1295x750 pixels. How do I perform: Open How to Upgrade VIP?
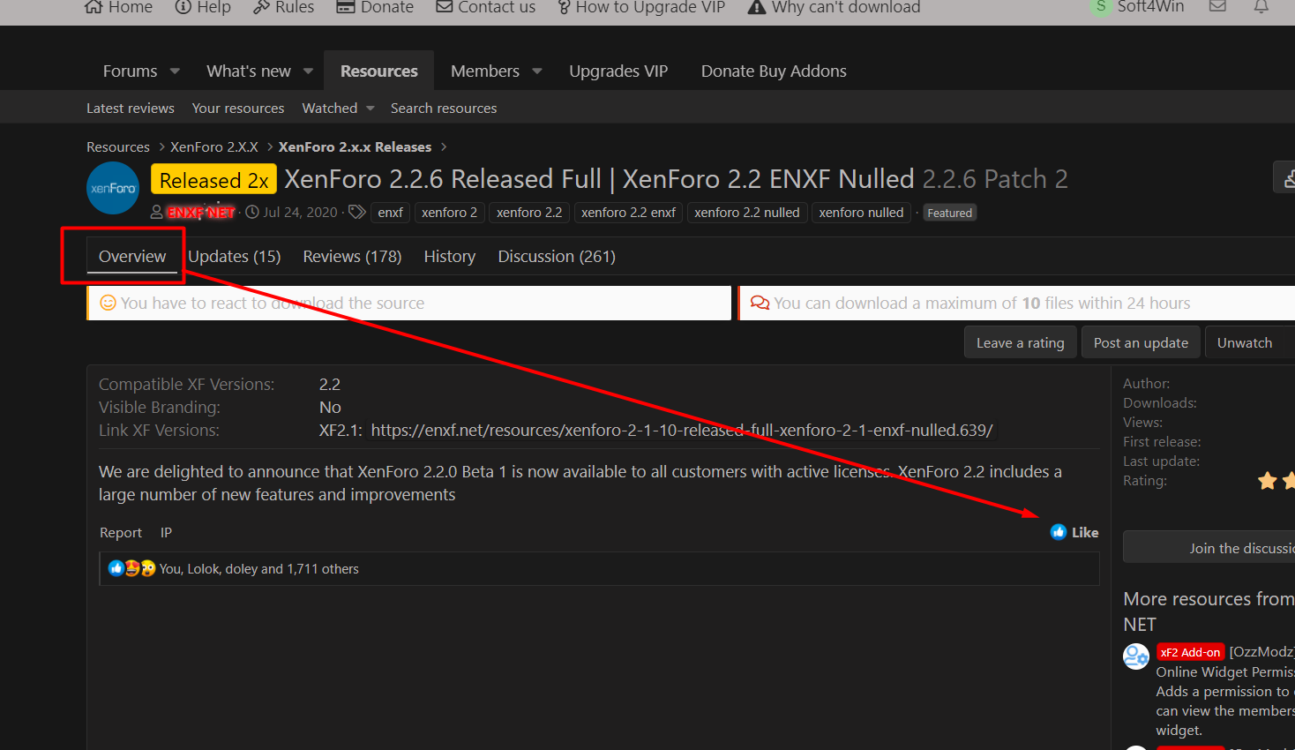coord(641,7)
